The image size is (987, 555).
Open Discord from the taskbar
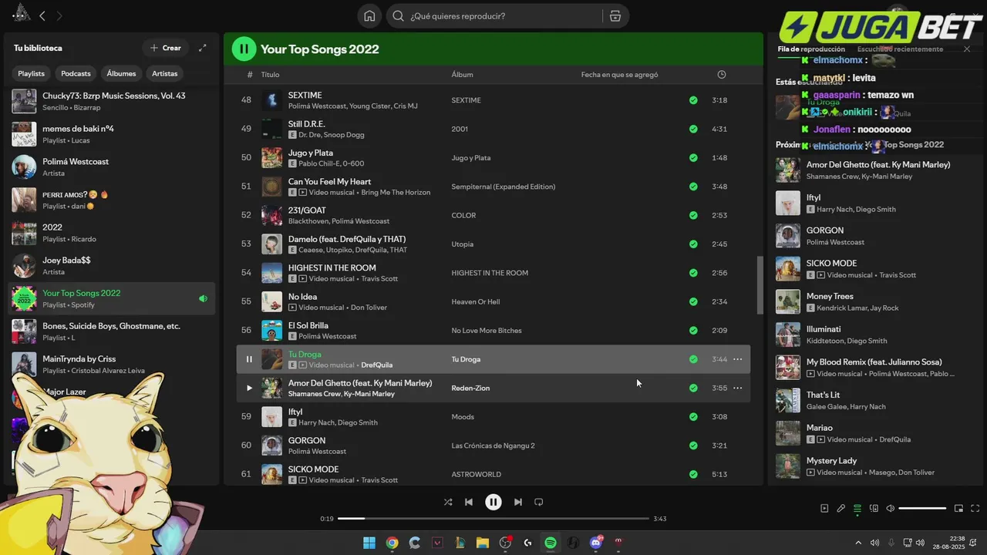coord(595,543)
